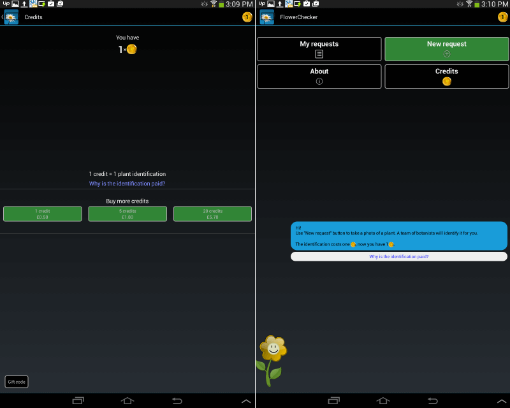Start a New request
This screenshot has height=408, width=510.
pyautogui.click(x=447, y=49)
